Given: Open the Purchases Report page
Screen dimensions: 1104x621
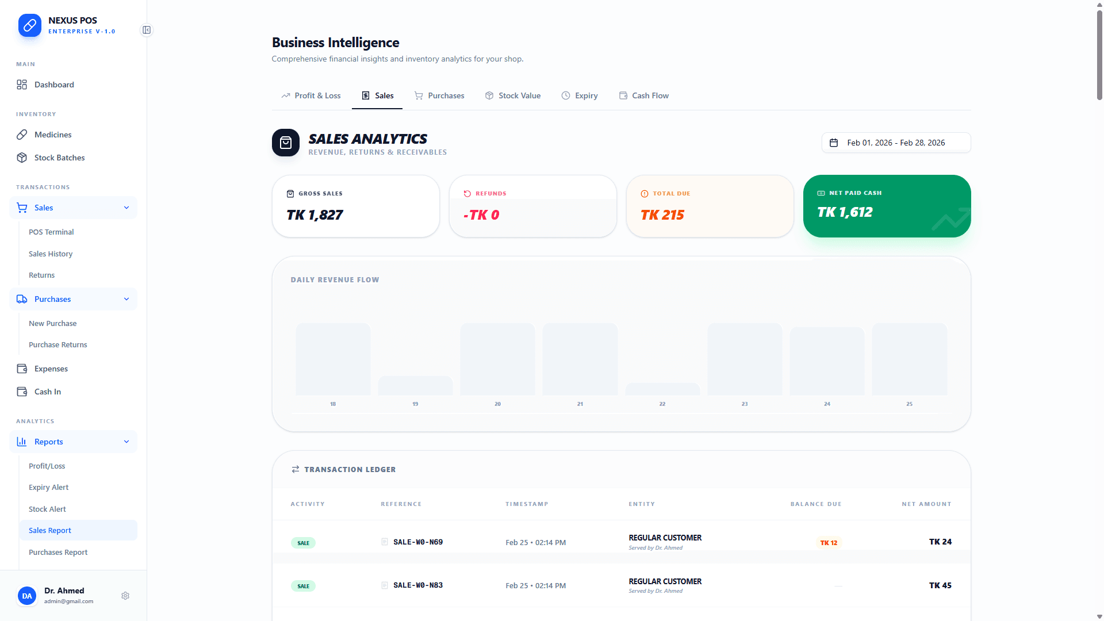Looking at the screenshot, I should [x=58, y=551].
